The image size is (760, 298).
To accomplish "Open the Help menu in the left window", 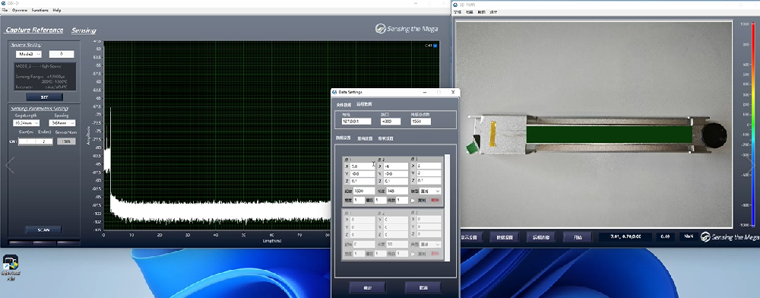I will pos(57,10).
